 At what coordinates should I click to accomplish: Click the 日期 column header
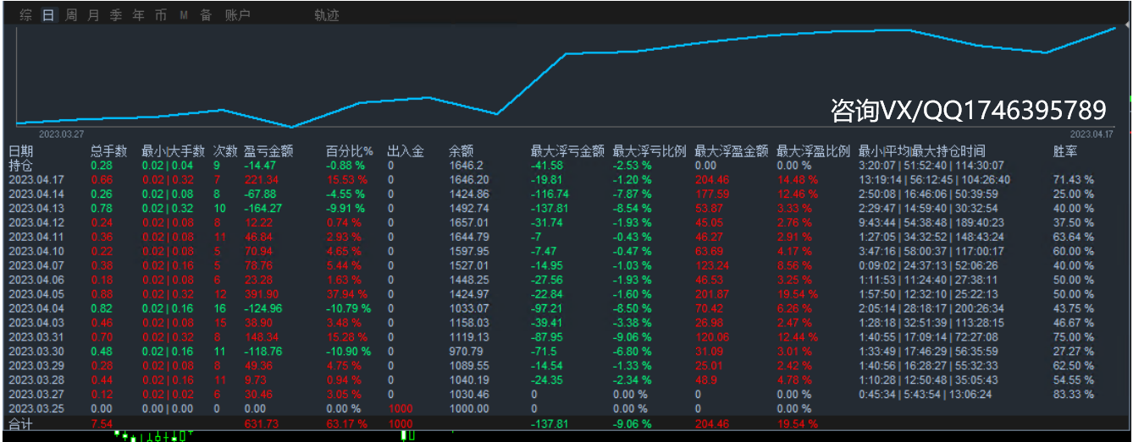(21, 151)
